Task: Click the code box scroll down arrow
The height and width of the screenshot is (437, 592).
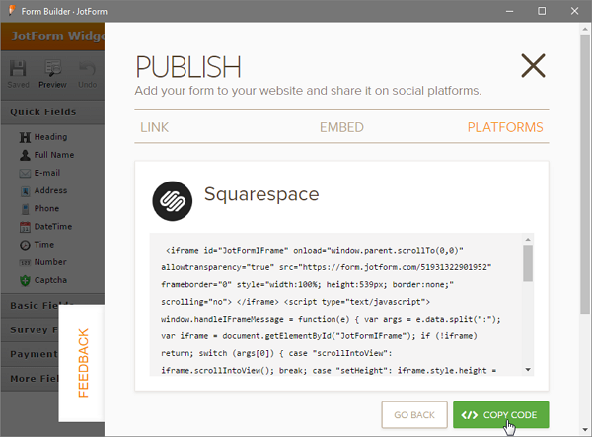Action: (528, 369)
